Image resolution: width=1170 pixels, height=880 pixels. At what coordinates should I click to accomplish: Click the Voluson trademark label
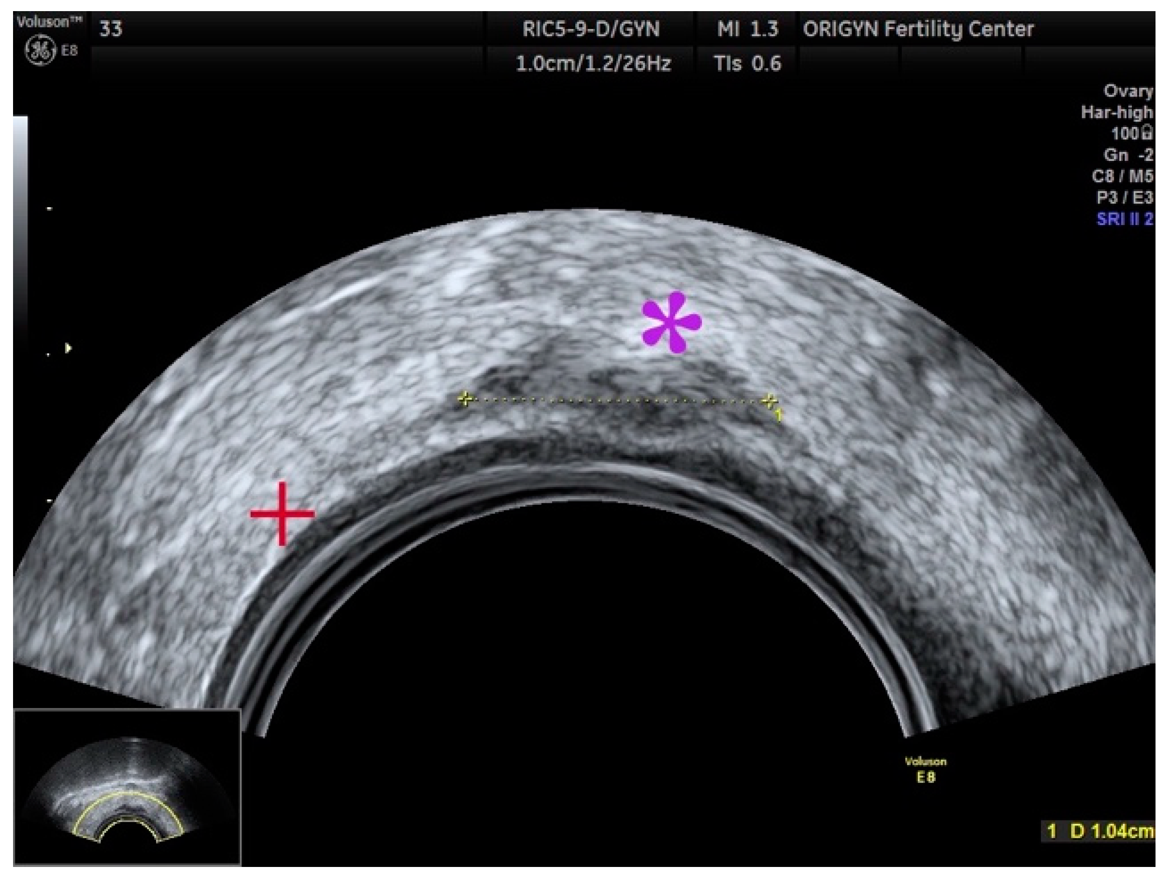pos(49,22)
